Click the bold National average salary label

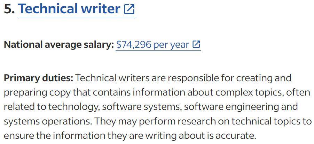(x=59, y=45)
